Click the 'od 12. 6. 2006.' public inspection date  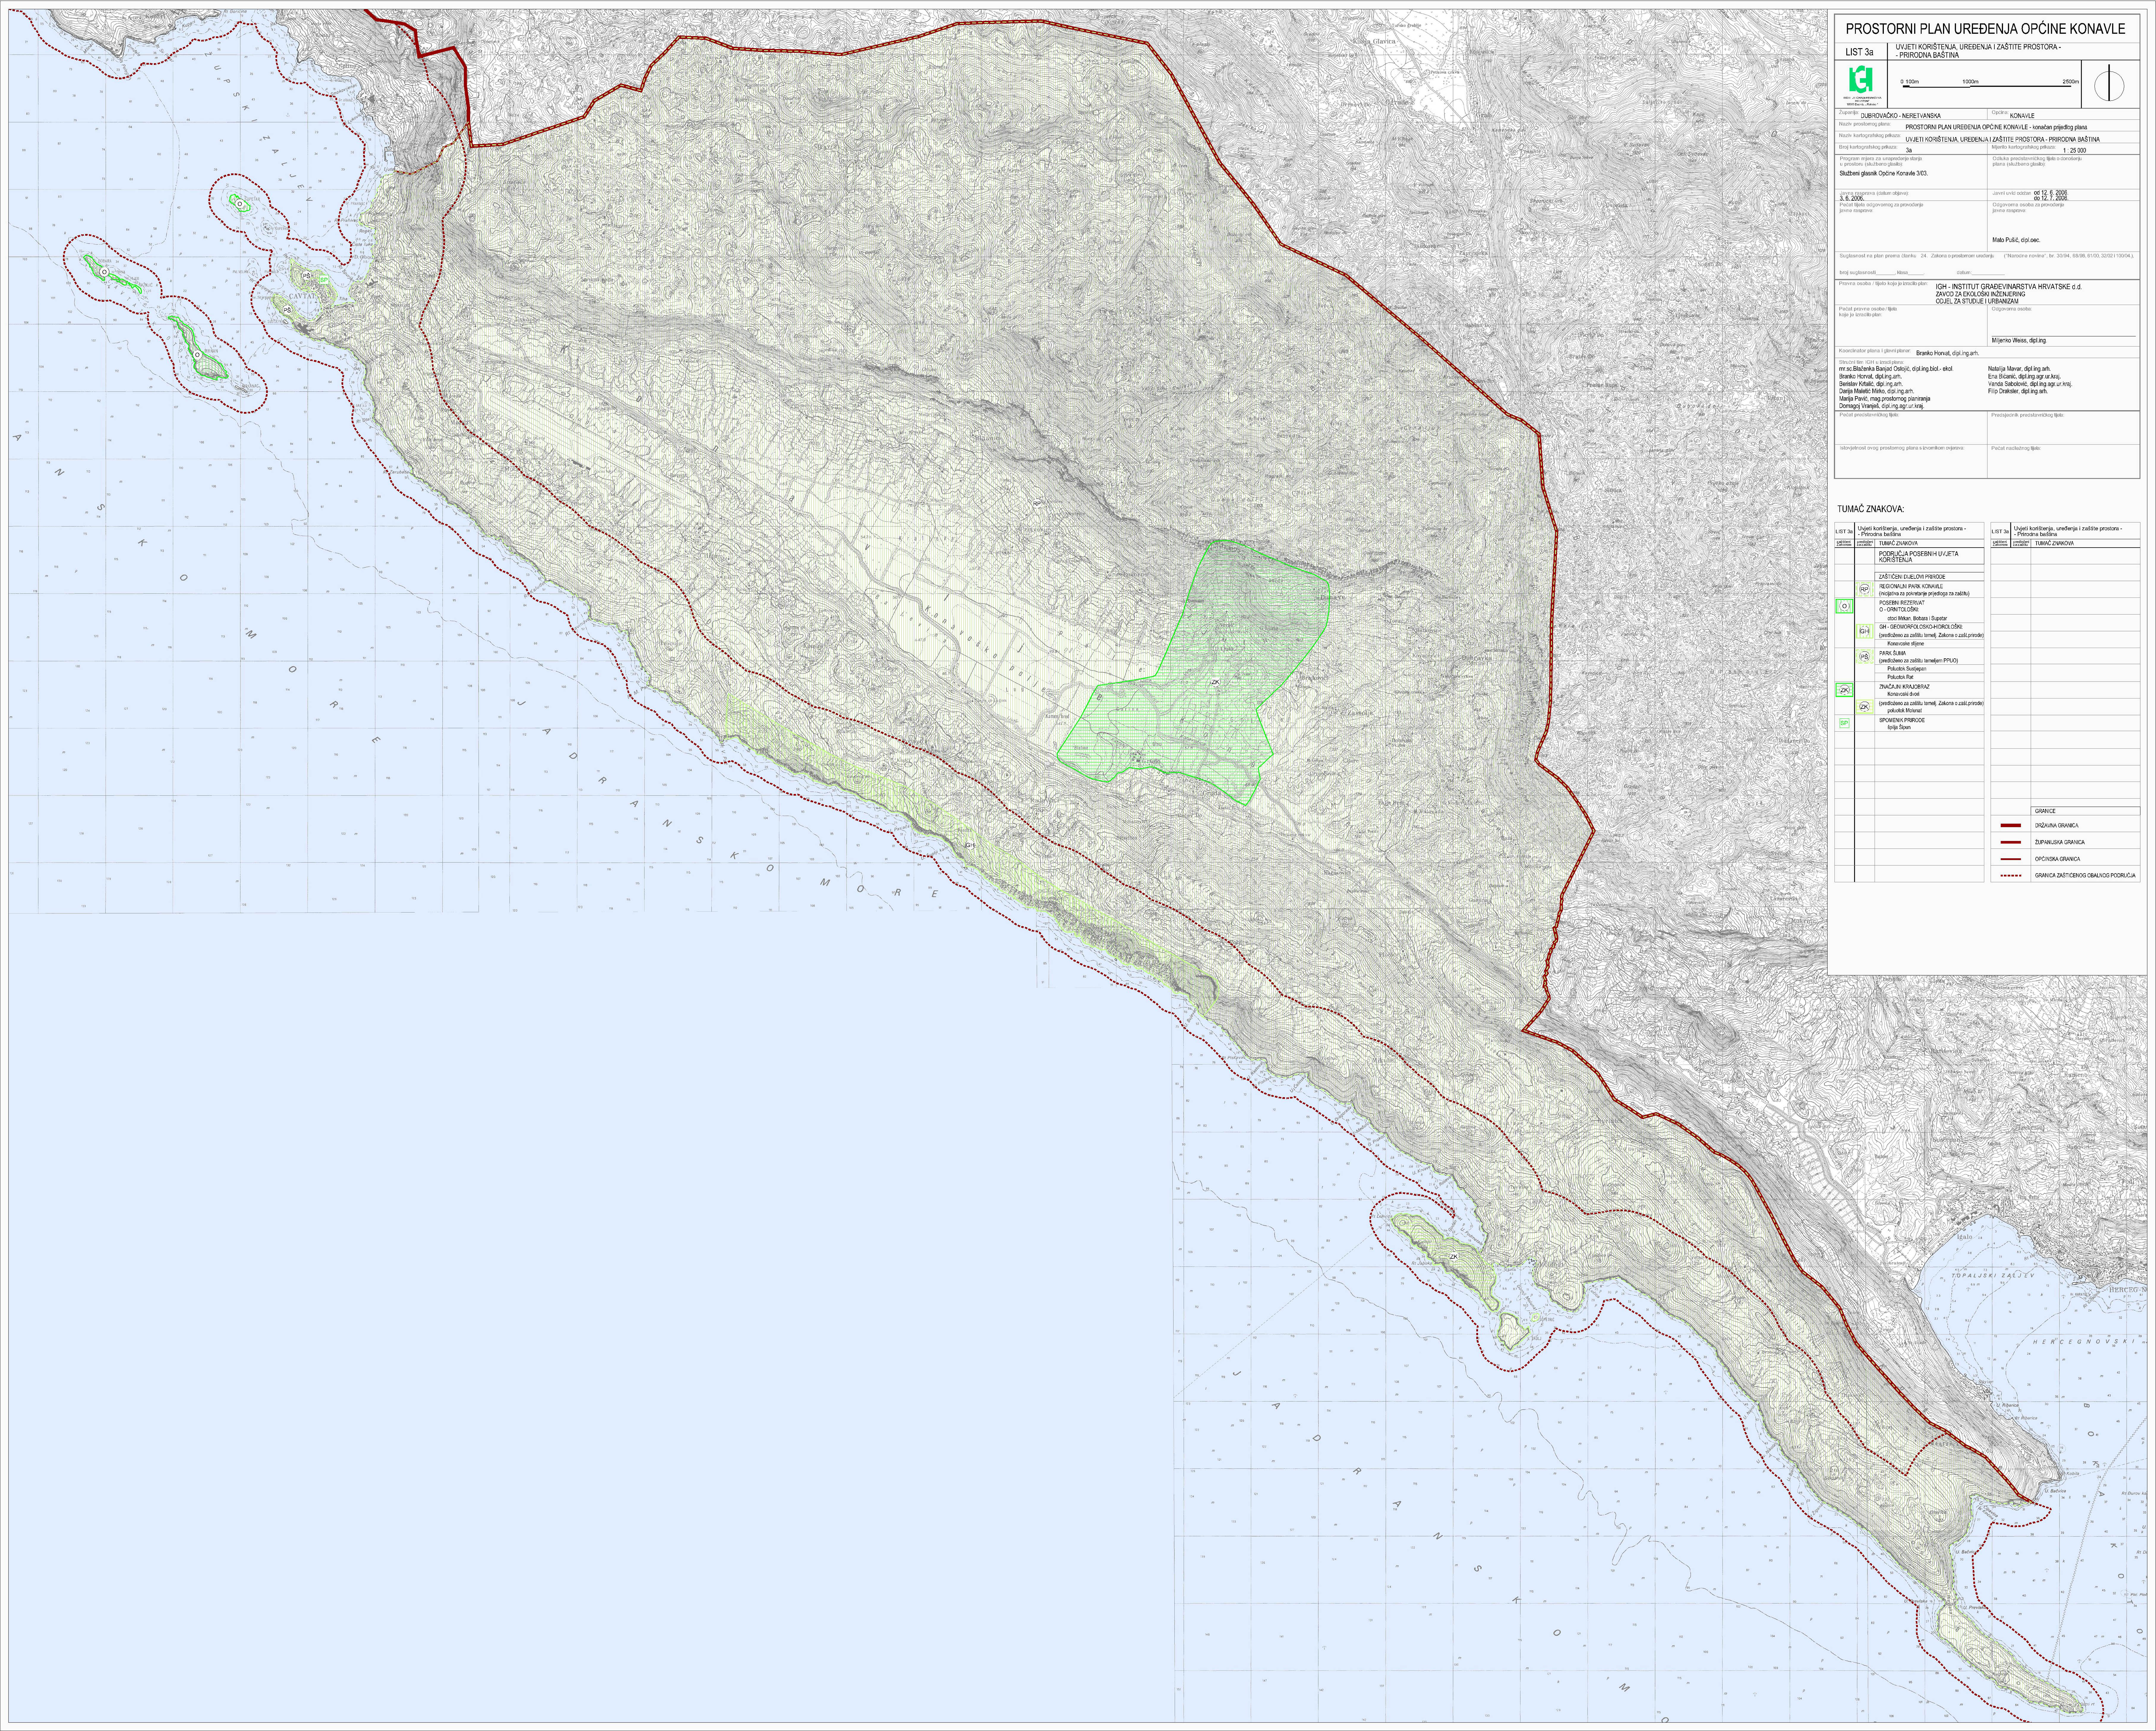tap(2051, 193)
